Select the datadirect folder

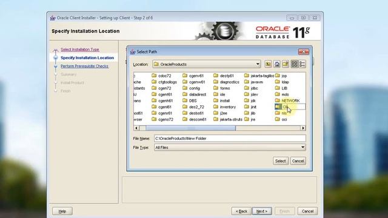pos(195,94)
